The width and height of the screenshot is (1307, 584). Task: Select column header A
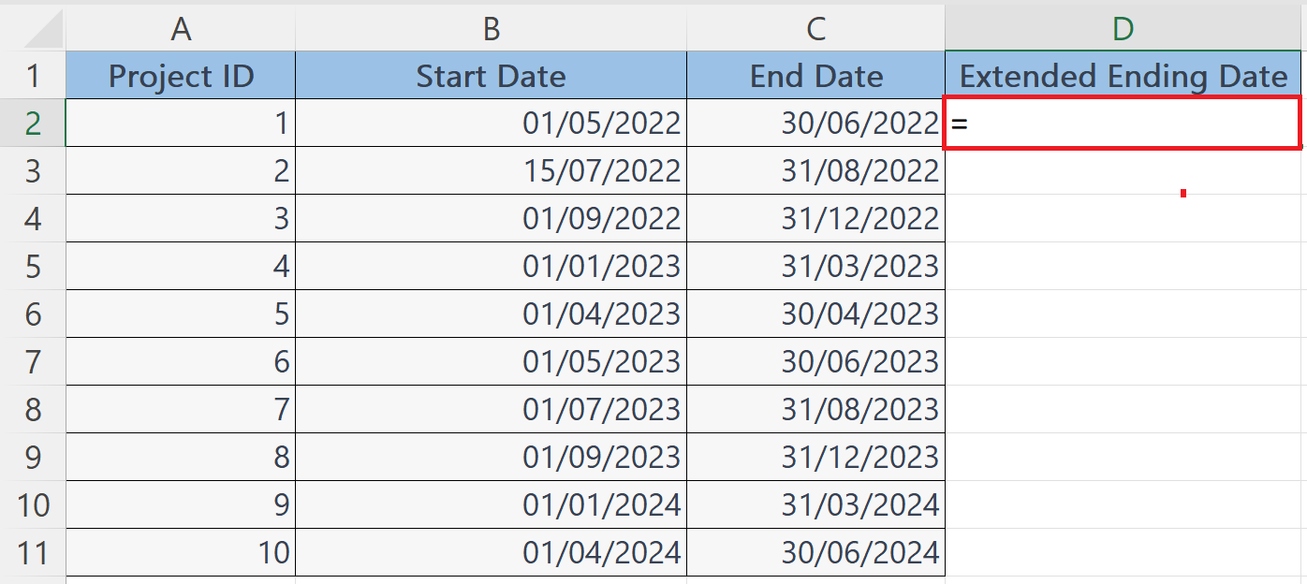point(181,28)
